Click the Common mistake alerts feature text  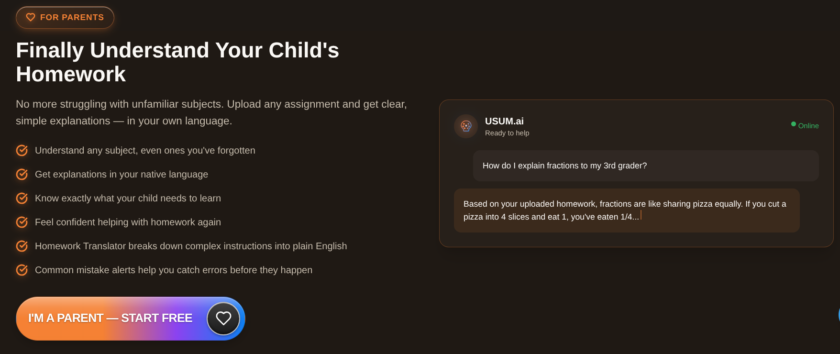(x=174, y=270)
